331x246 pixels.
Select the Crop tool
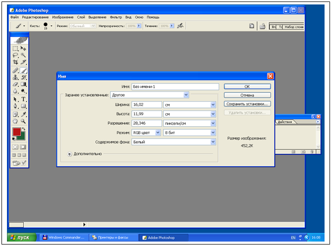click(15, 62)
